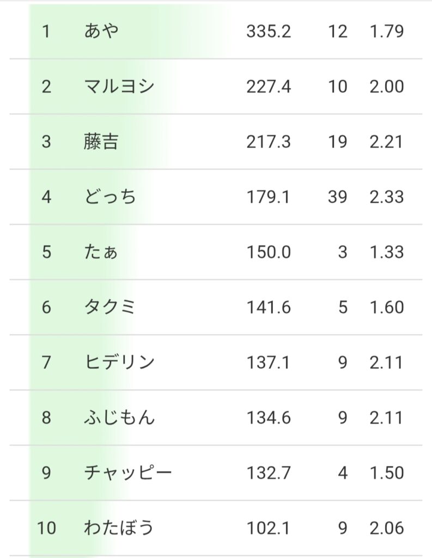
Task: Open the 藤吉 player entry
Action: coord(101,142)
